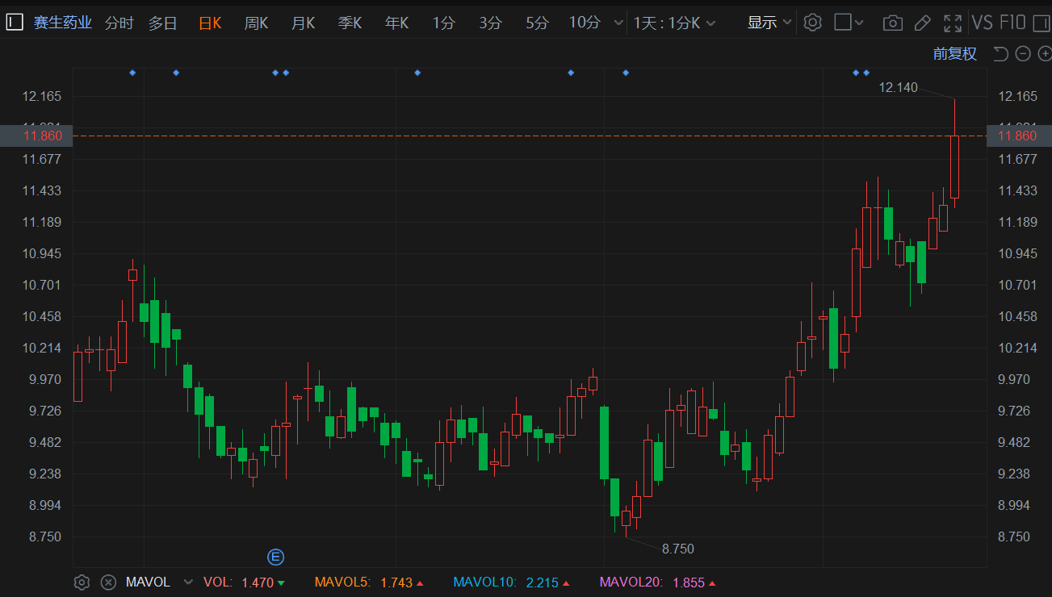Remove the MAVOL indicator with X icon

(x=107, y=582)
